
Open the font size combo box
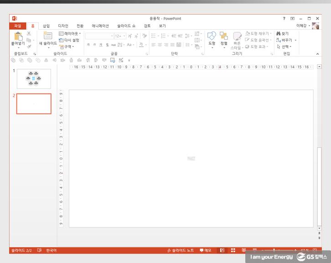[x=119, y=36]
